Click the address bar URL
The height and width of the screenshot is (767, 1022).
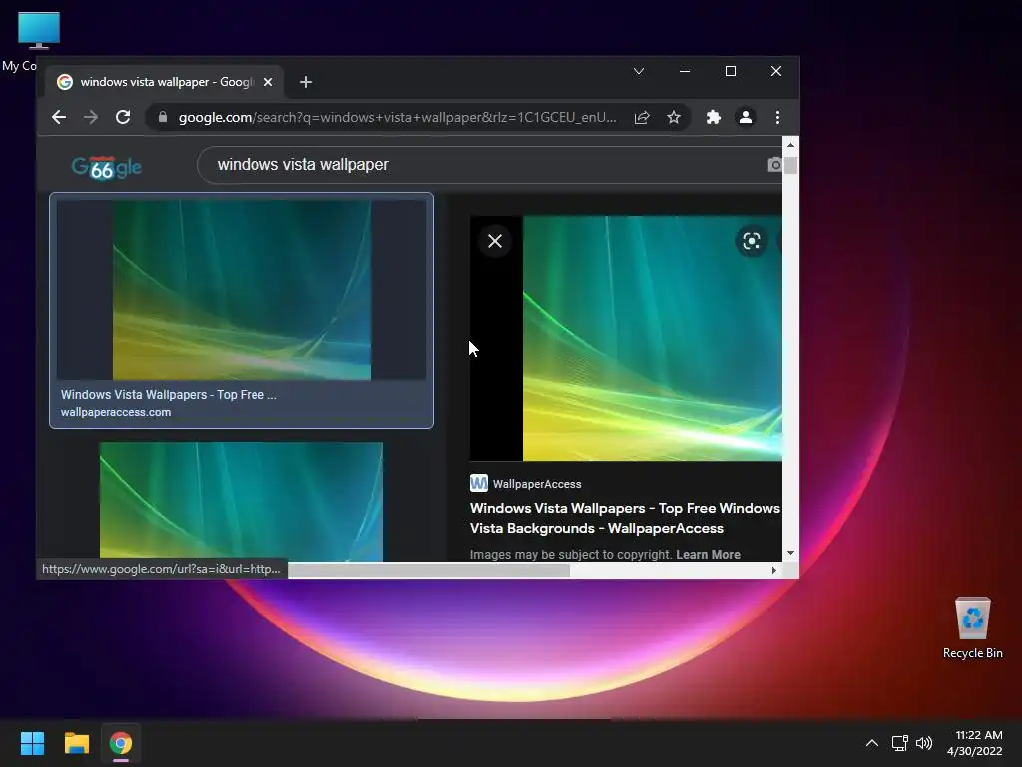pyautogui.click(x=397, y=118)
